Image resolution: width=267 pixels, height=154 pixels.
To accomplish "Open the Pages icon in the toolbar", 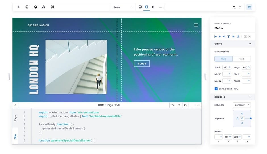I will click(x=27, y=7).
